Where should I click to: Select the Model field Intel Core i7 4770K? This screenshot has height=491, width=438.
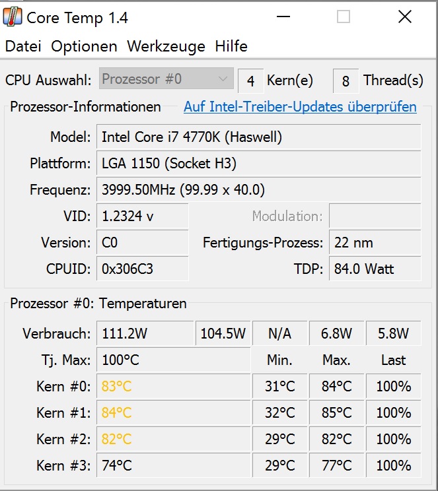click(259, 137)
